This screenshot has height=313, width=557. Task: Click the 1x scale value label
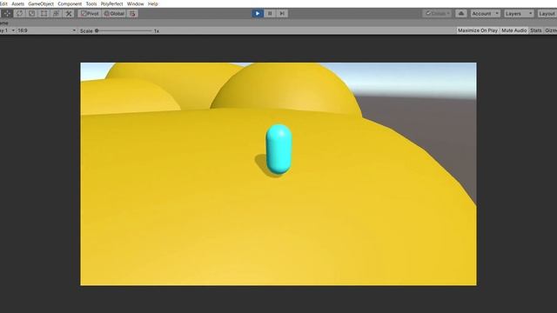[x=157, y=31]
